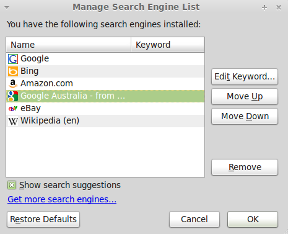Toggle Show search suggestions checkbox
288x234 pixels.
coord(12,185)
